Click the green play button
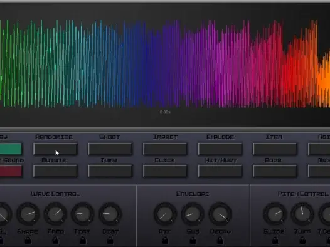The height and width of the screenshot is (247, 330). pyautogui.click(x=11, y=149)
